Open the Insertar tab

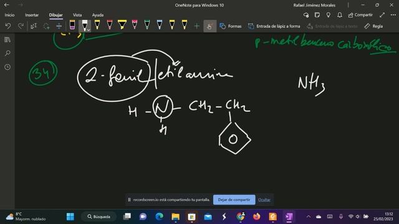click(32, 15)
